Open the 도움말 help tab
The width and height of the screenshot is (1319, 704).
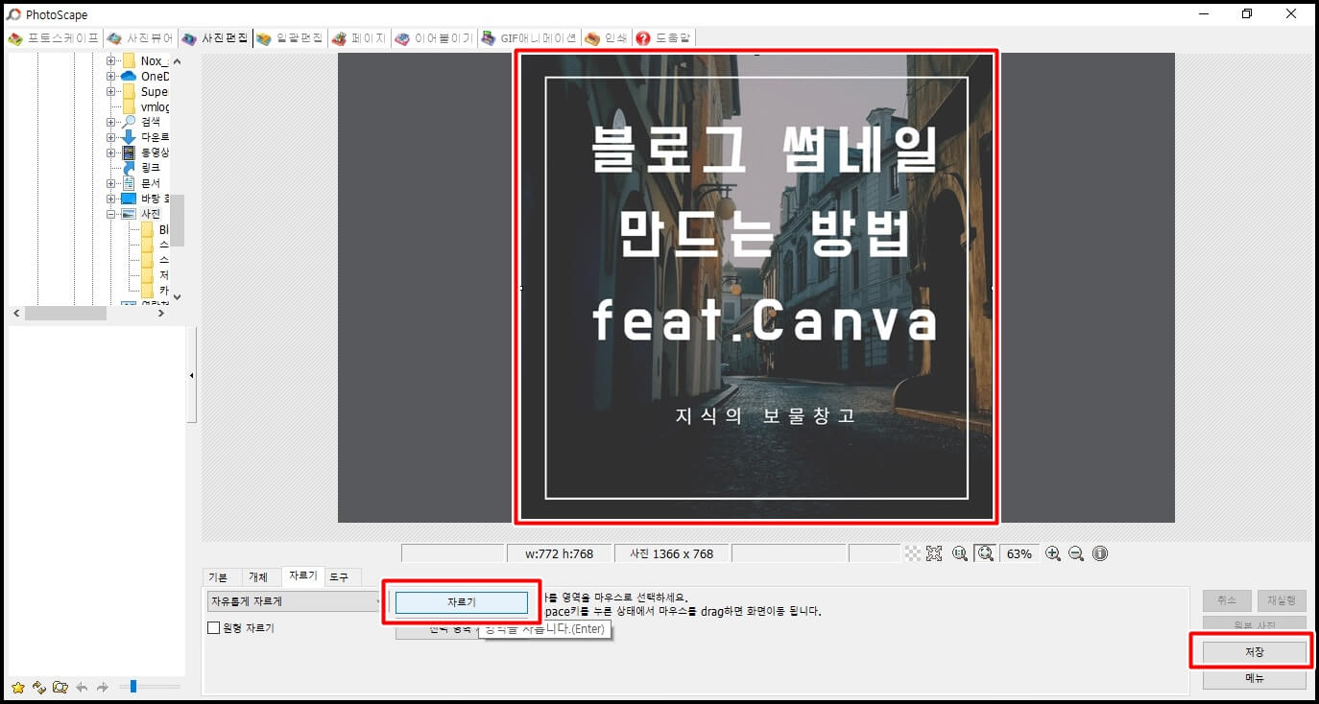tap(663, 38)
